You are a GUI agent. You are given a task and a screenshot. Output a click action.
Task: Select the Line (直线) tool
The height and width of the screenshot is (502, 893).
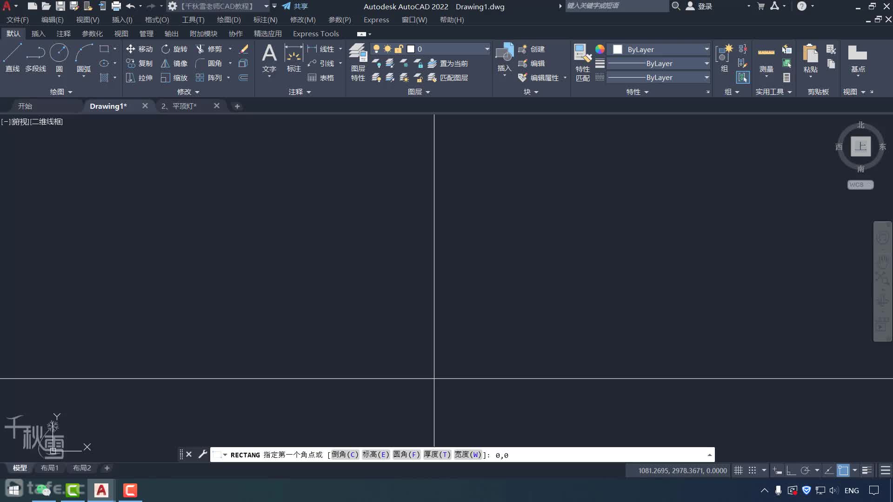(x=13, y=58)
